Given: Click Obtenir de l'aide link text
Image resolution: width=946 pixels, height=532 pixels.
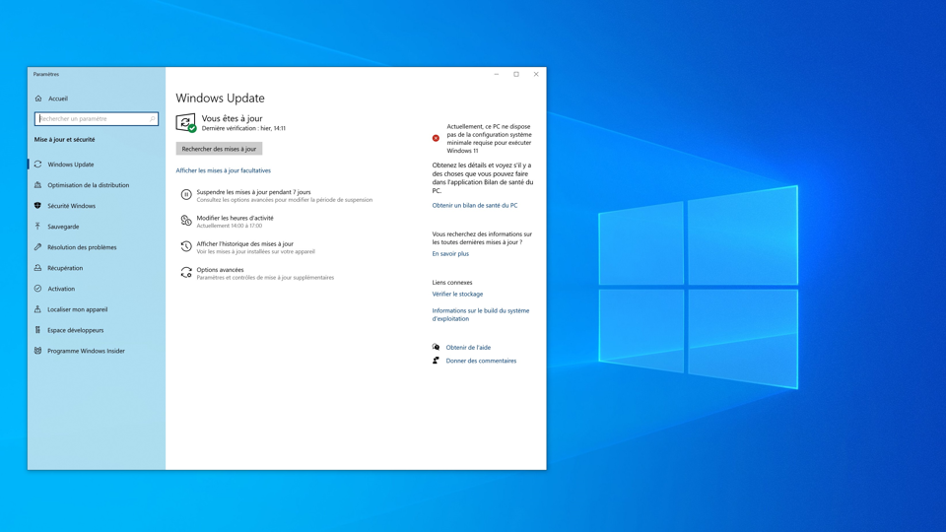Looking at the screenshot, I should coord(468,348).
